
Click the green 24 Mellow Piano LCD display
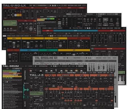(10, 23)
